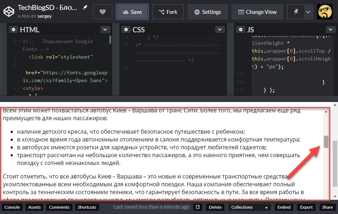Fork this pen
338x214 pixels.
[x=168, y=12]
